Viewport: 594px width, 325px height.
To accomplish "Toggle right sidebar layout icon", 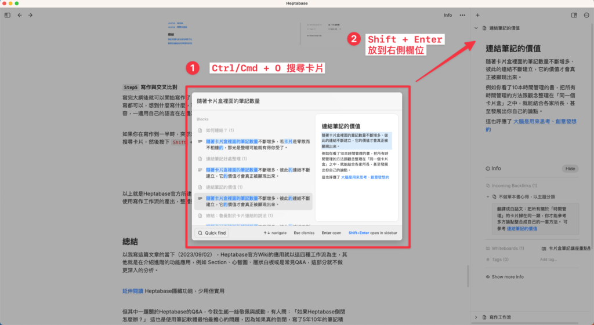I will point(574,15).
